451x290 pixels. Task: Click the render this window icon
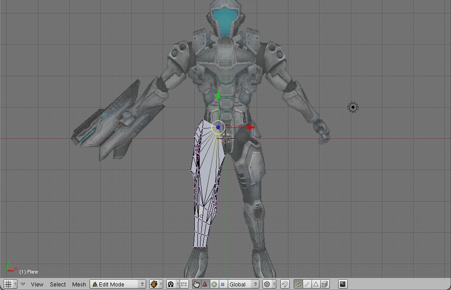[343, 284]
